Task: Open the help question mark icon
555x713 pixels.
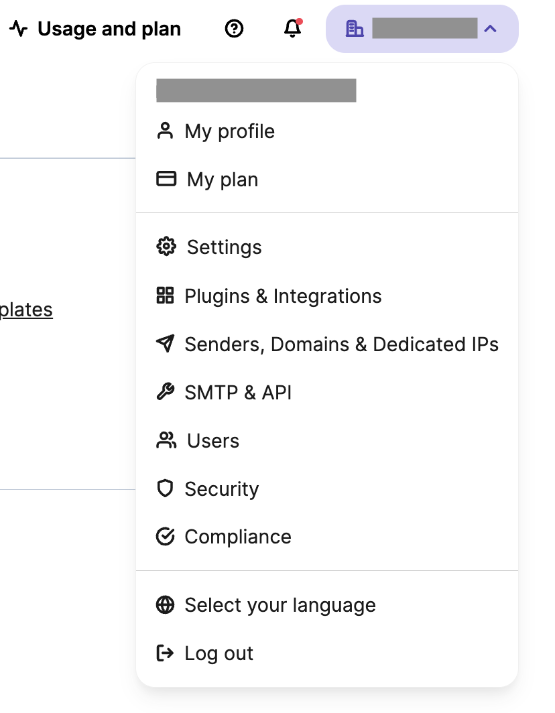Action: tap(235, 29)
